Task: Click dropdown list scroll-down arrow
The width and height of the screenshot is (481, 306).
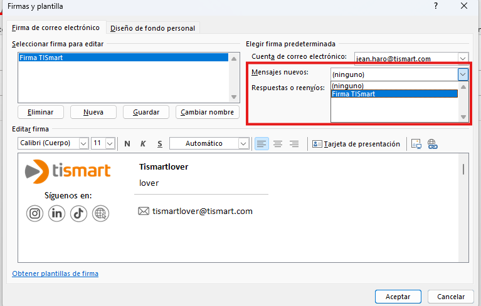Action: (x=463, y=116)
